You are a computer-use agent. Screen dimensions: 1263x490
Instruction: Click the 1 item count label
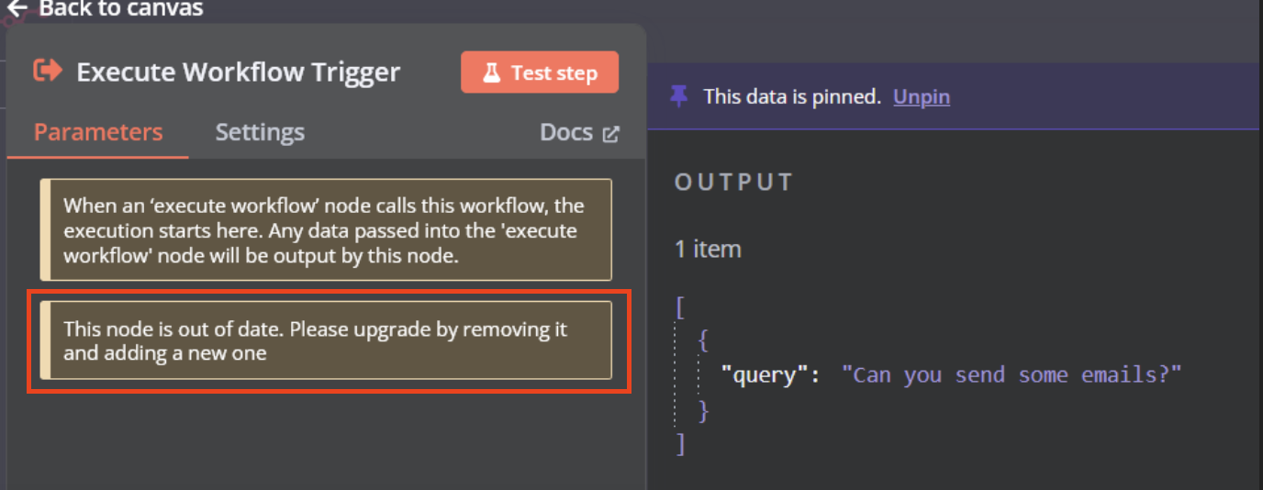[708, 249]
